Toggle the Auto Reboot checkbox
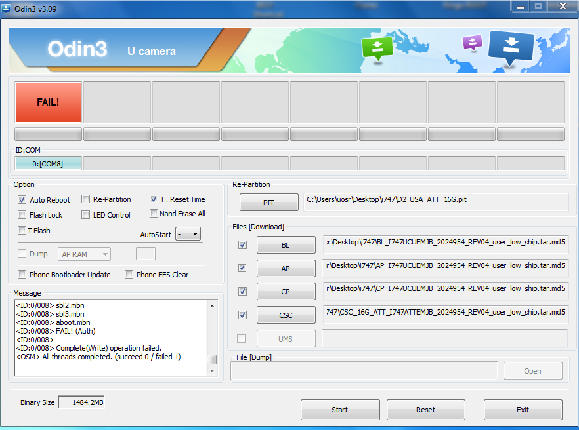Viewport: 579px width, 430px height. point(22,199)
